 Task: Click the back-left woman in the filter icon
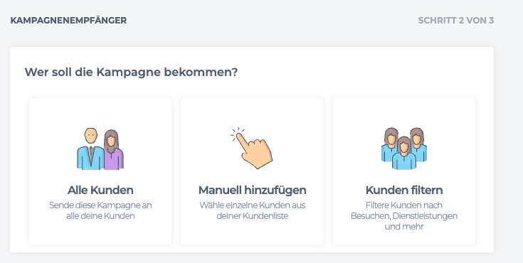(x=390, y=144)
